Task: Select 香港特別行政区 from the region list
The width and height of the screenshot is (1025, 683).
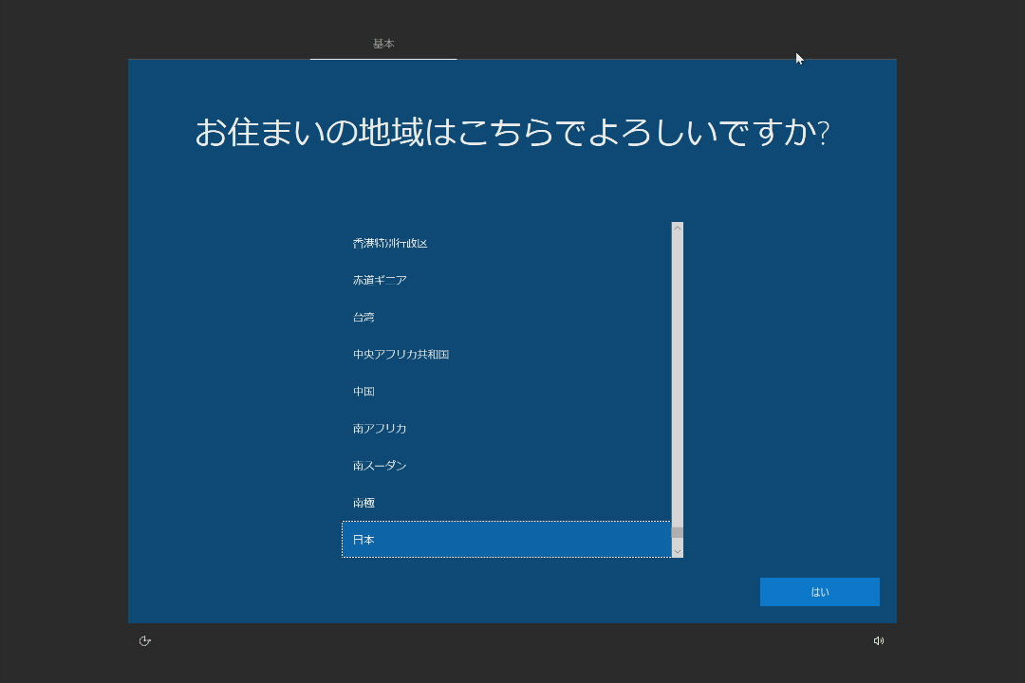Action: [x=507, y=243]
